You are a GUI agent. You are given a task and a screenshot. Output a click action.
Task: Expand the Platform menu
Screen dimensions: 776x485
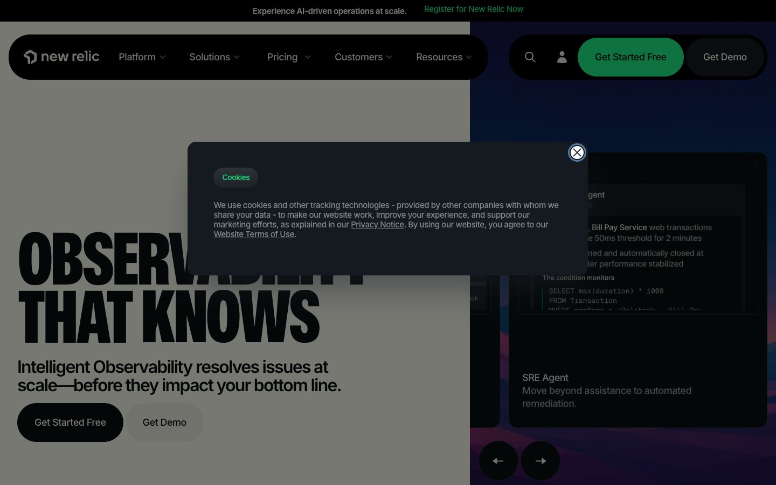(142, 57)
